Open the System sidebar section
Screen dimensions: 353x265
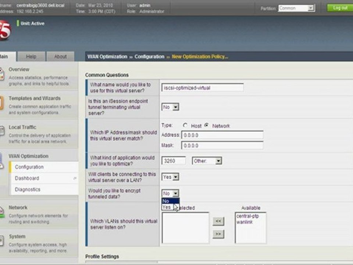[17, 236]
